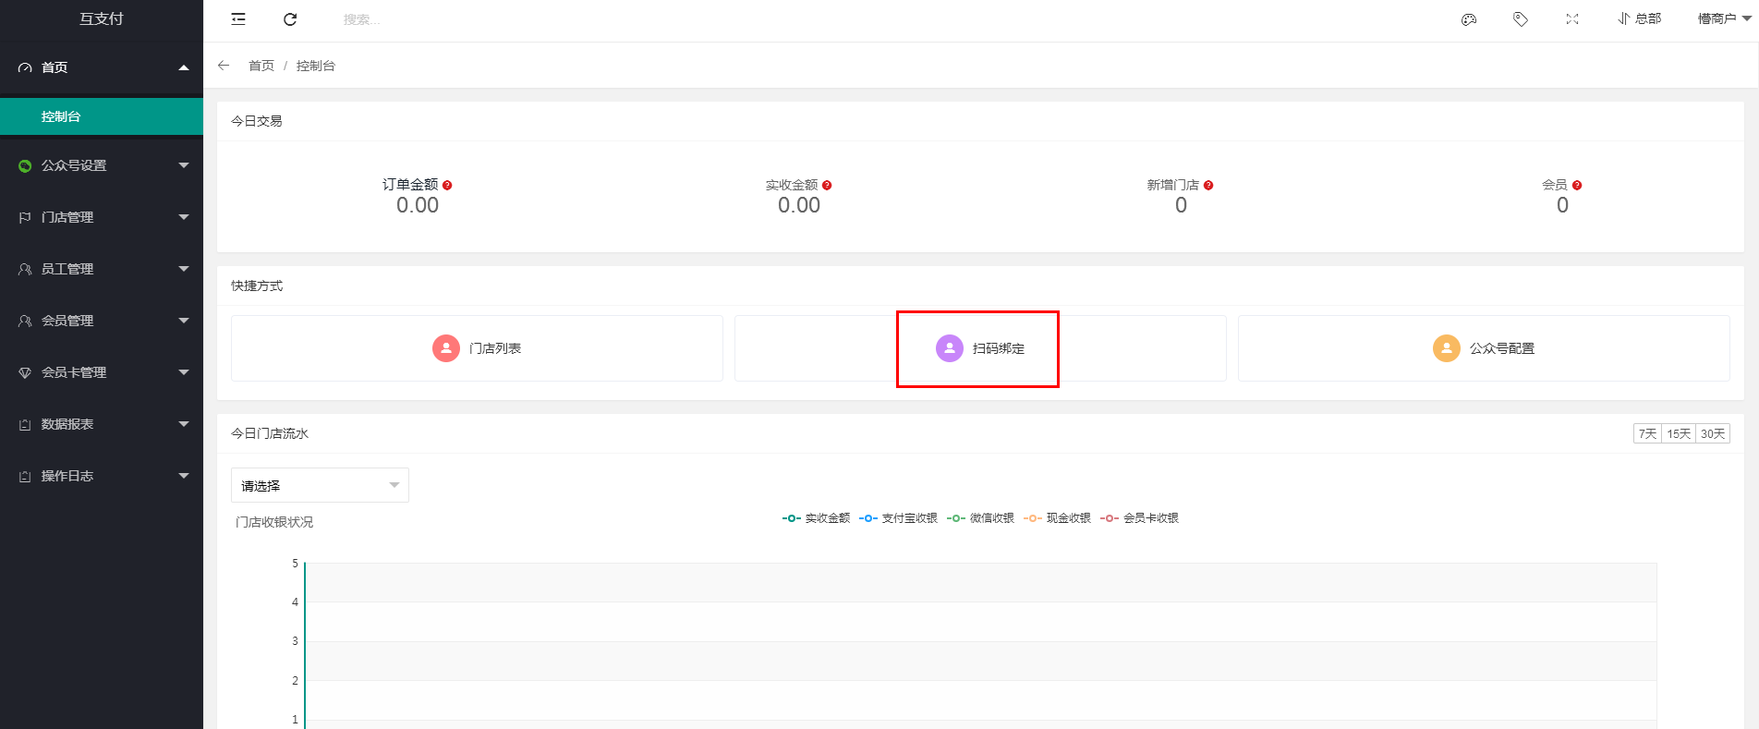Click the person icon beside 会员管理
This screenshot has width=1759, height=729.
[25, 321]
